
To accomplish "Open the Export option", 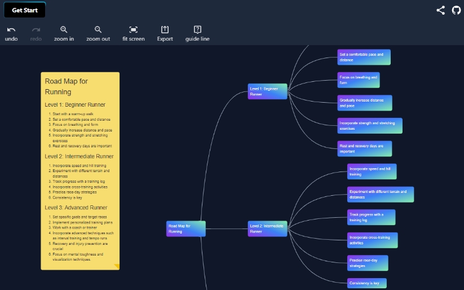I will pos(165,30).
